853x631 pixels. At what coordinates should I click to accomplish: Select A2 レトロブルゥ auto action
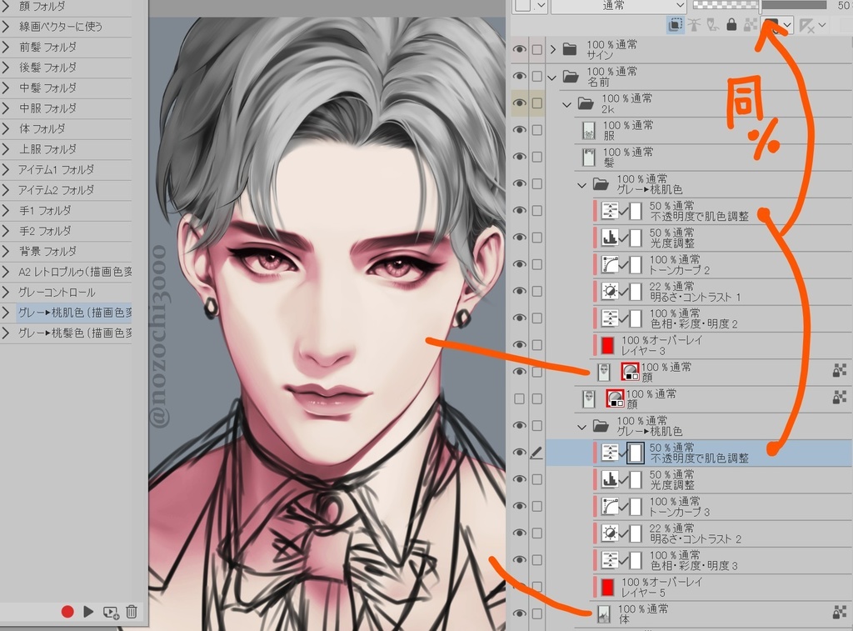click(x=74, y=271)
